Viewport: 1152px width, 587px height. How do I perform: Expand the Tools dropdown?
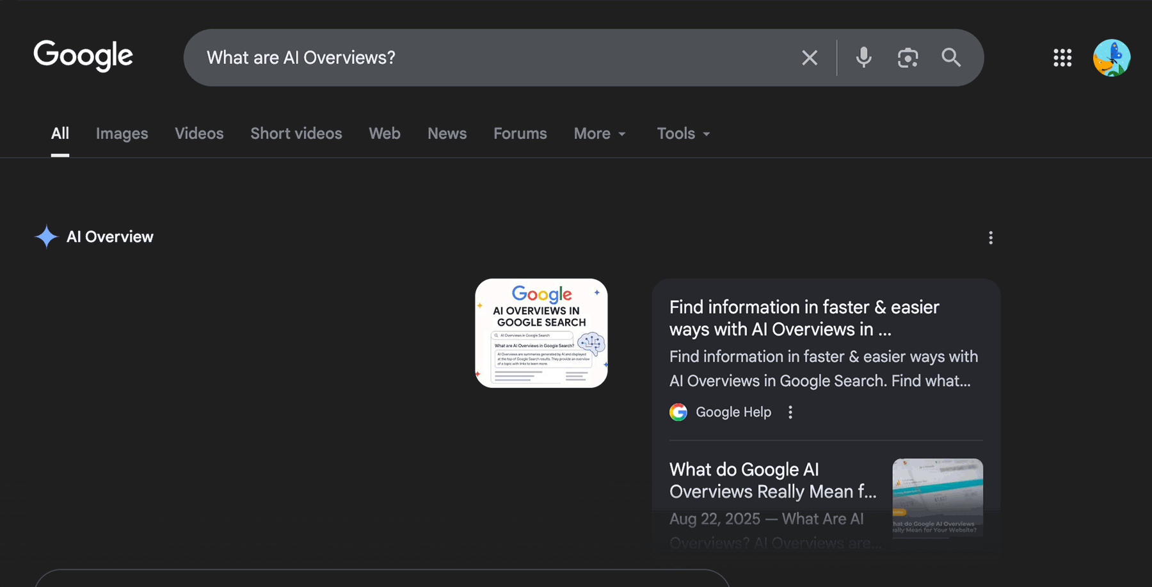tap(683, 133)
